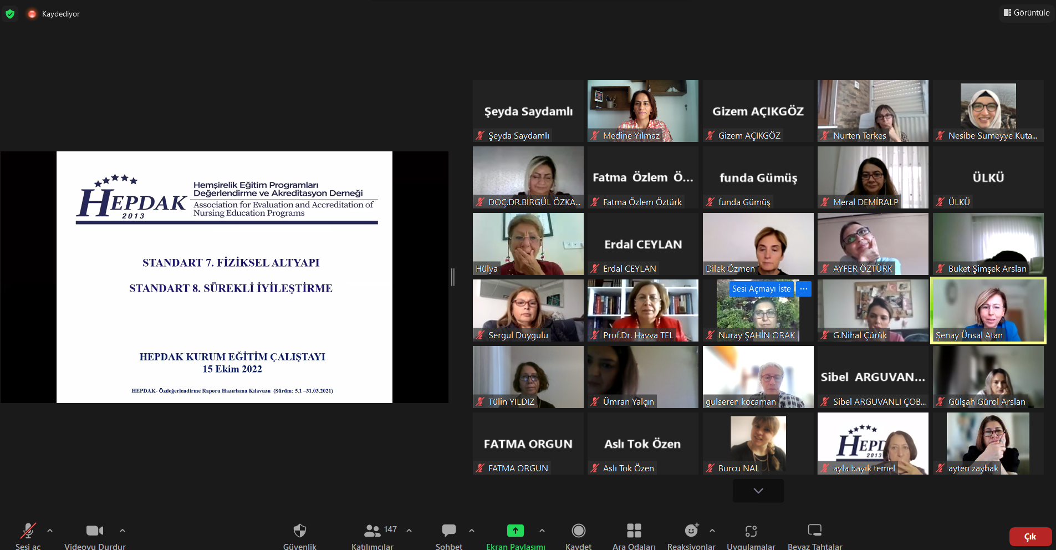Open share screen options arrow
The image size is (1056, 550).
point(542,531)
